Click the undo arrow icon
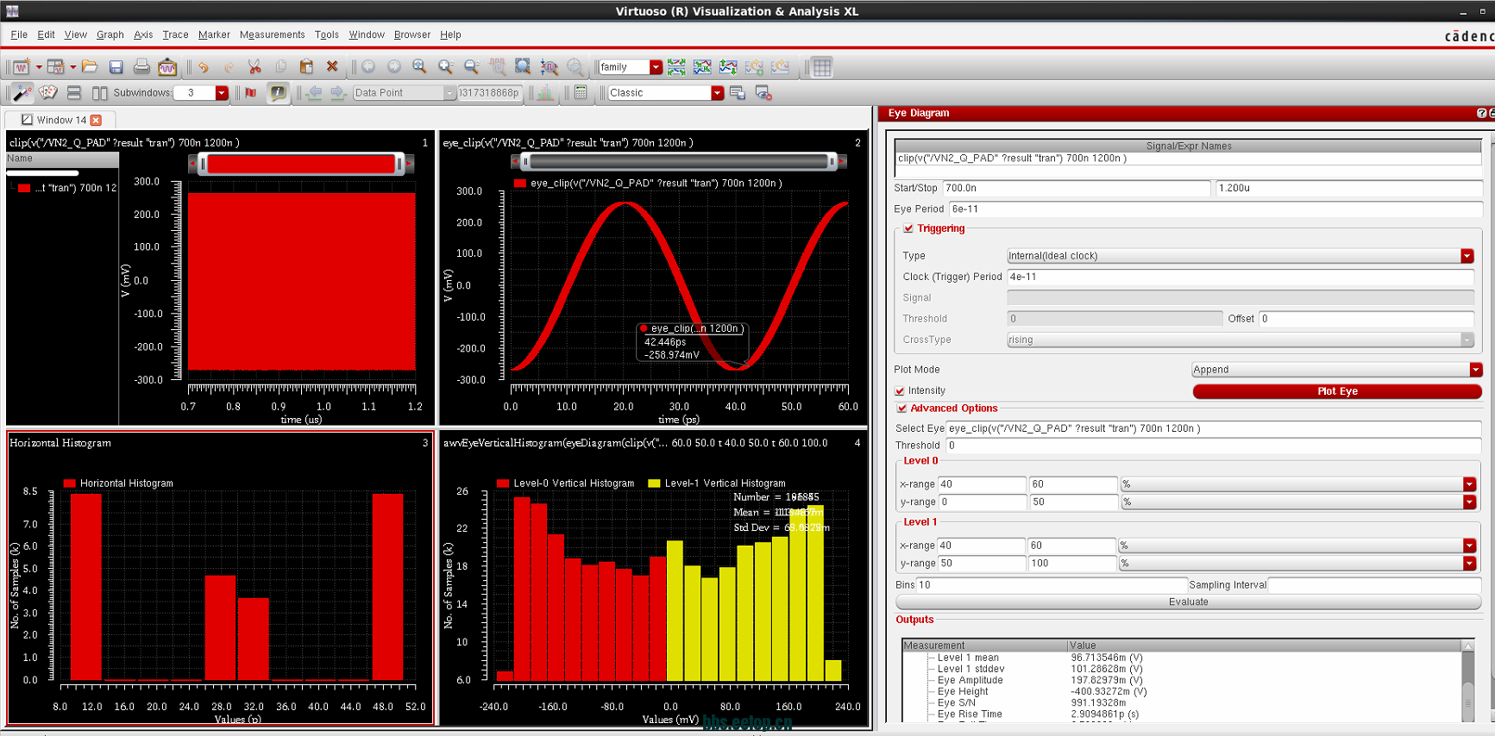The width and height of the screenshot is (1495, 736). 203,66
